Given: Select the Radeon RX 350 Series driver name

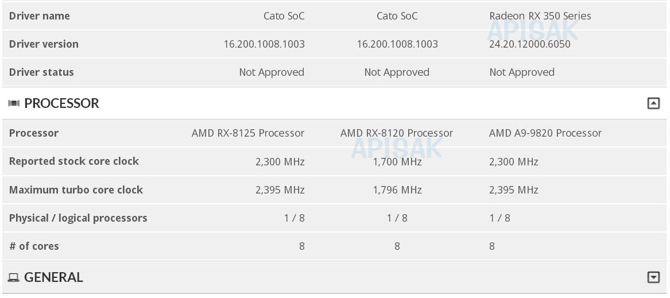Looking at the screenshot, I should (540, 16).
